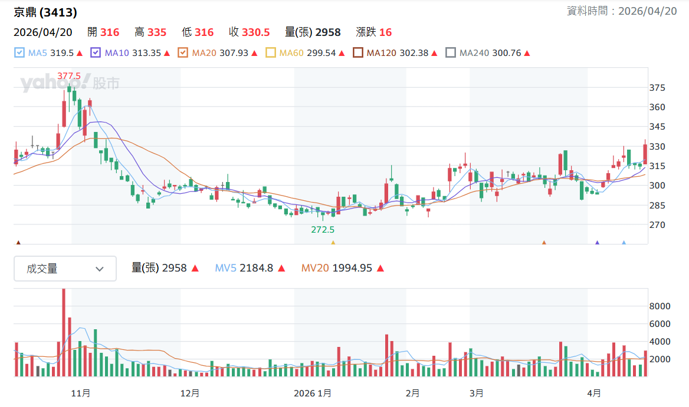689x407 pixels.
Task: Click the orange triangle marker on chart baseline
Action: tap(544, 242)
